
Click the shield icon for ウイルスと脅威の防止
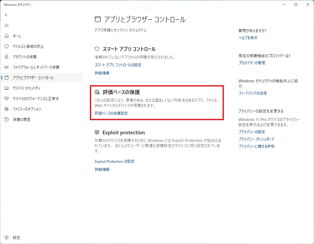coord(7,46)
